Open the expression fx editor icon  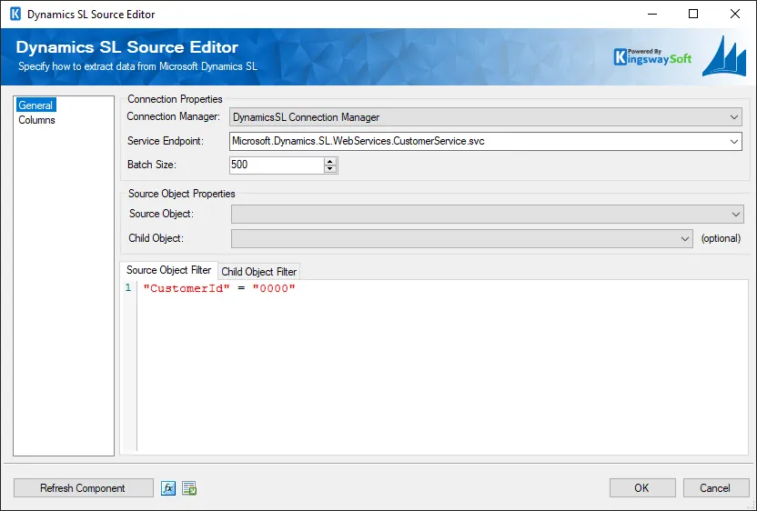point(168,488)
